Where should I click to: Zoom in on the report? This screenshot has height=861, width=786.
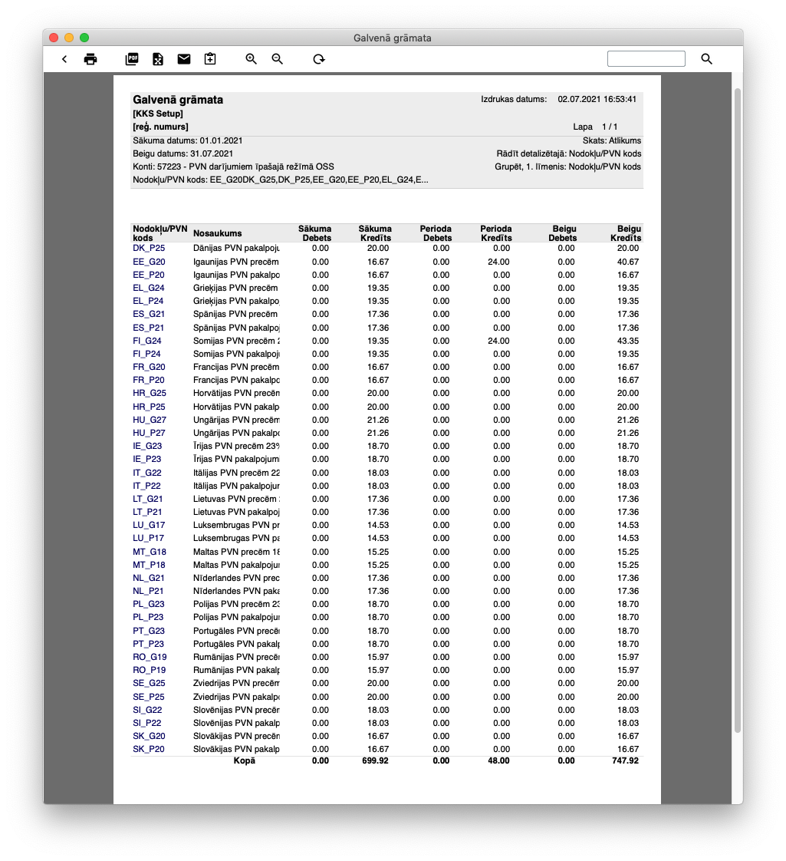251,59
